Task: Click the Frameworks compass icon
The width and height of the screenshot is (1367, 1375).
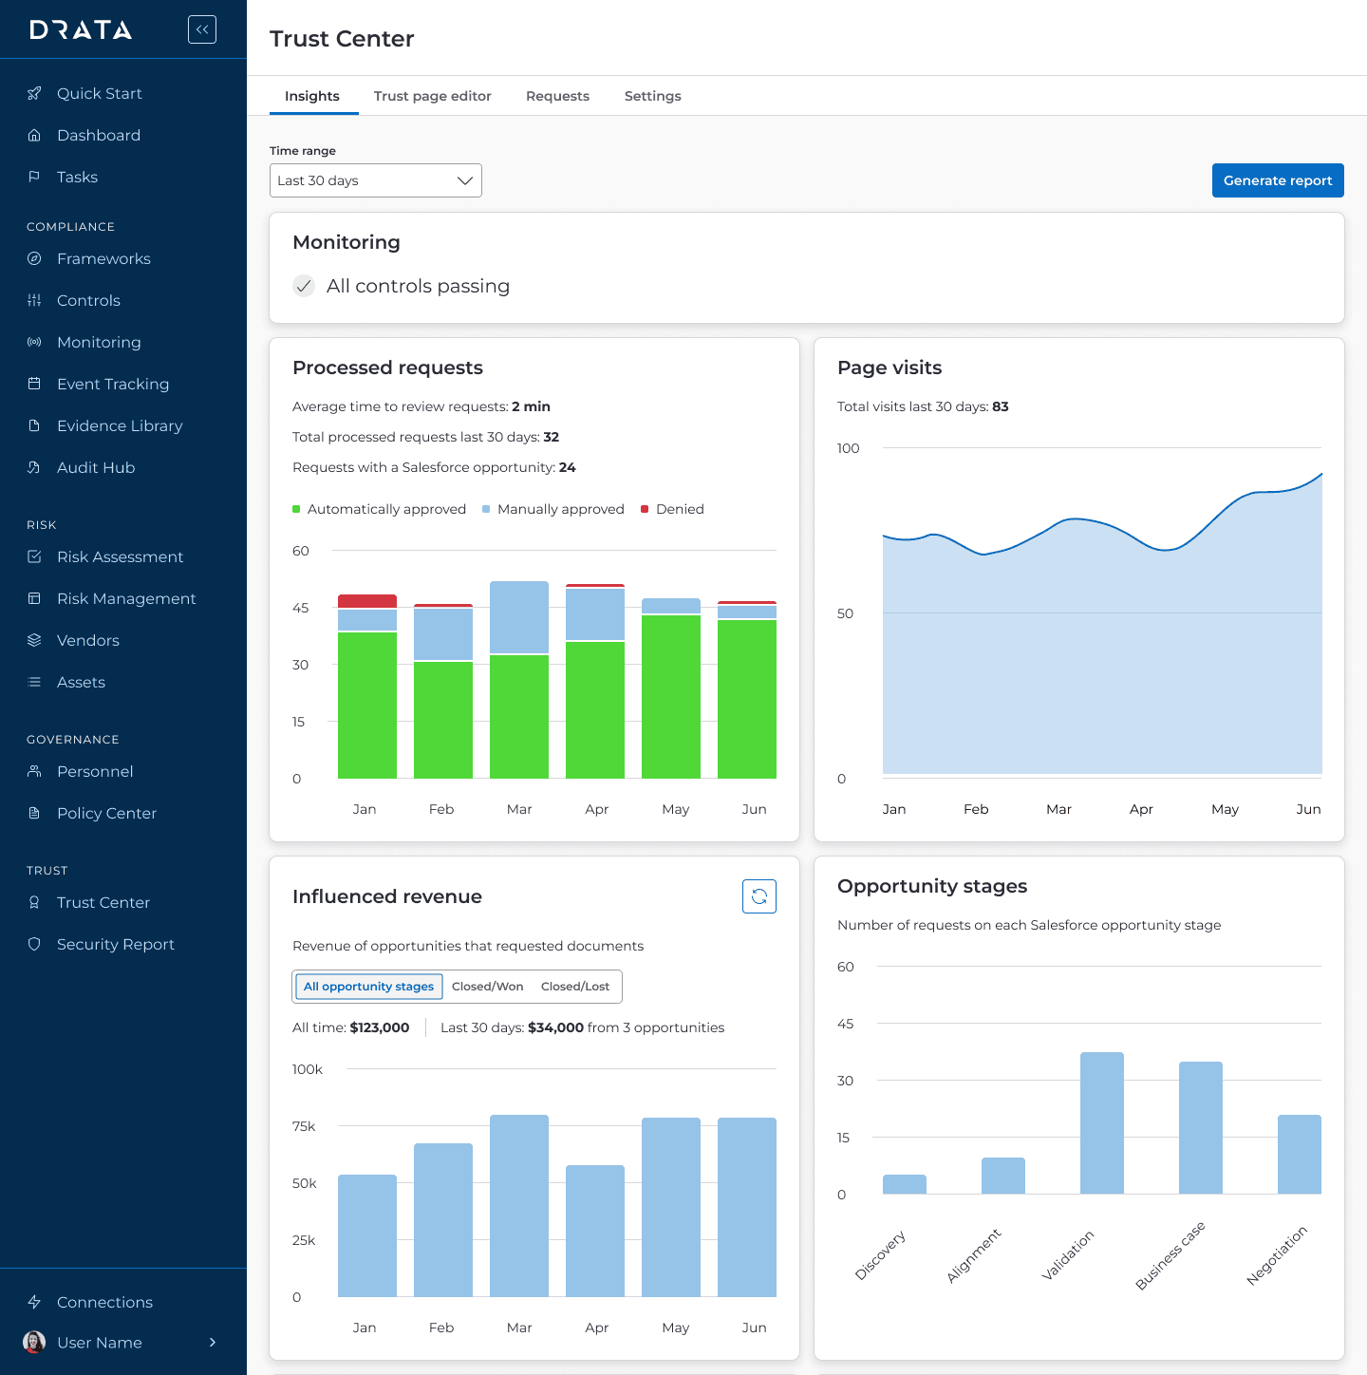Action: [34, 258]
